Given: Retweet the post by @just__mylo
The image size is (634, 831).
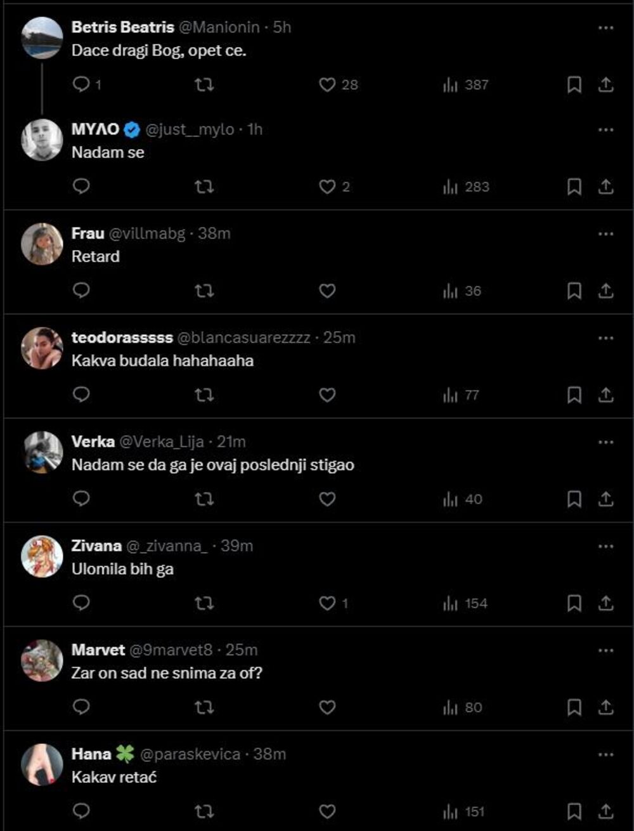Looking at the screenshot, I should pyautogui.click(x=204, y=186).
